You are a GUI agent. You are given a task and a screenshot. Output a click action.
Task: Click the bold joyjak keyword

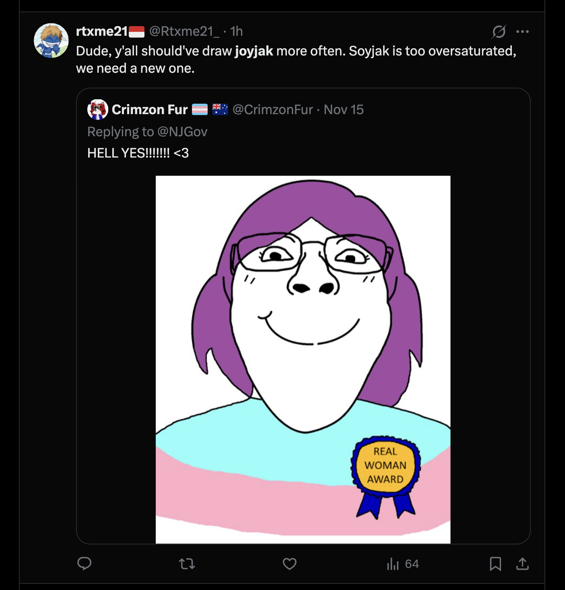254,51
